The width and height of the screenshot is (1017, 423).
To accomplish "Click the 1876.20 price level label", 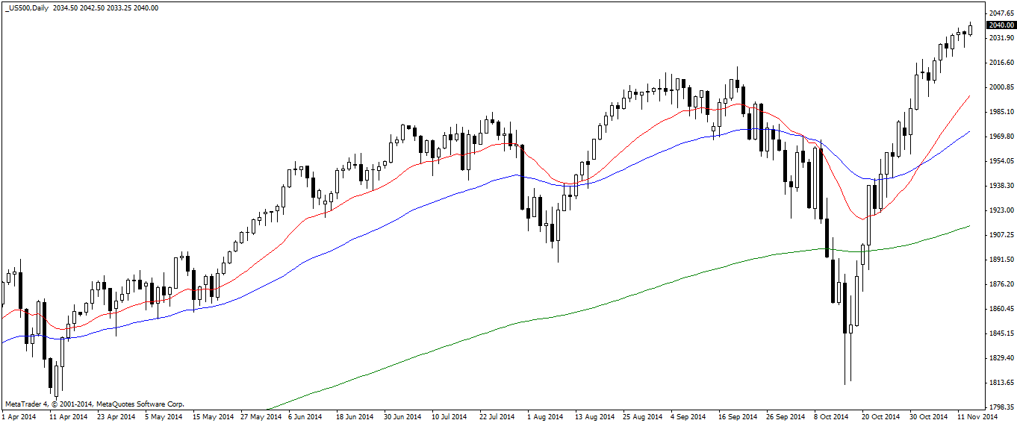I will (1001, 284).
